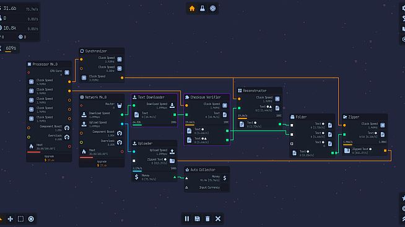This screenshot has height=227, width=405.
Task: Select the four-arrow move tool
Action: click(x=11, y=219)
